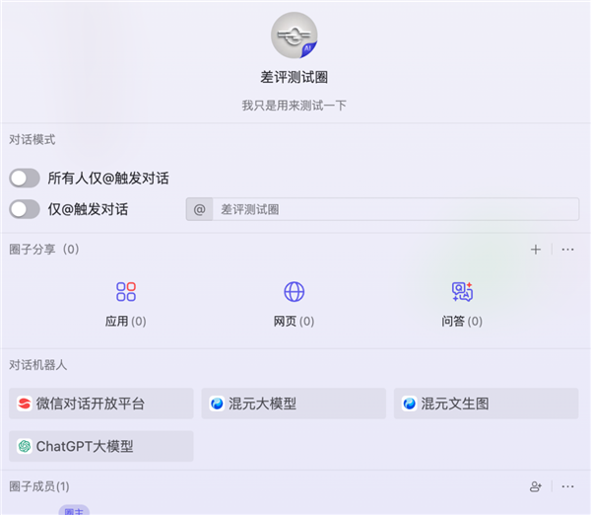591x515 pixels.
Task: Click add member icon in 圈子成员
Action: pos(536,486)
